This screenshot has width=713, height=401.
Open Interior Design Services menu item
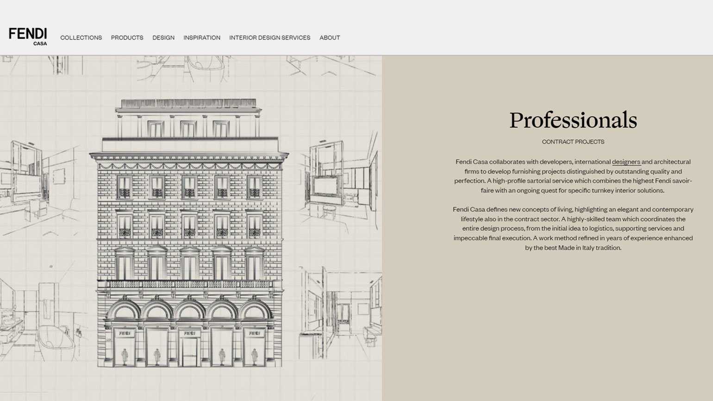click(269, 38)
